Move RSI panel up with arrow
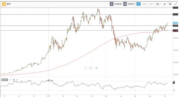This screenshot has height=100, width=181. (x=11, y=80)
